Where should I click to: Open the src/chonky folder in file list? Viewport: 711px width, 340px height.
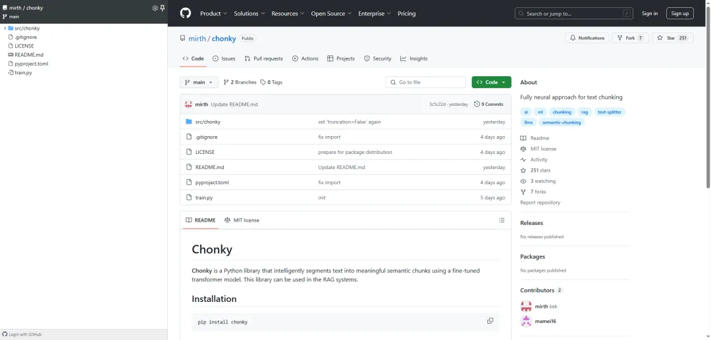point(207,122)
